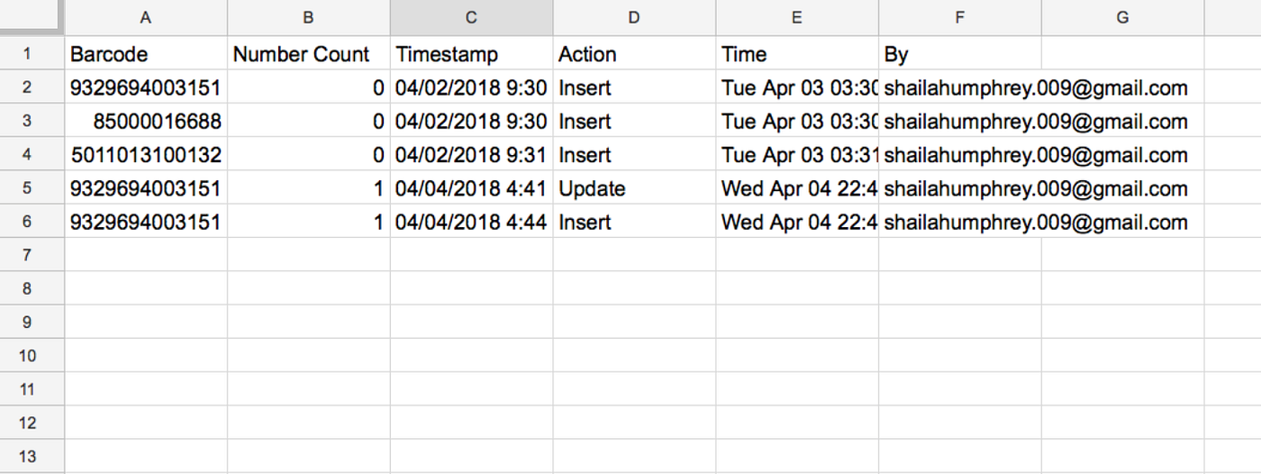Click row 13 header
Image resolution: width=1261 pixels, height=474 pixels.
[x=27, y=456]
